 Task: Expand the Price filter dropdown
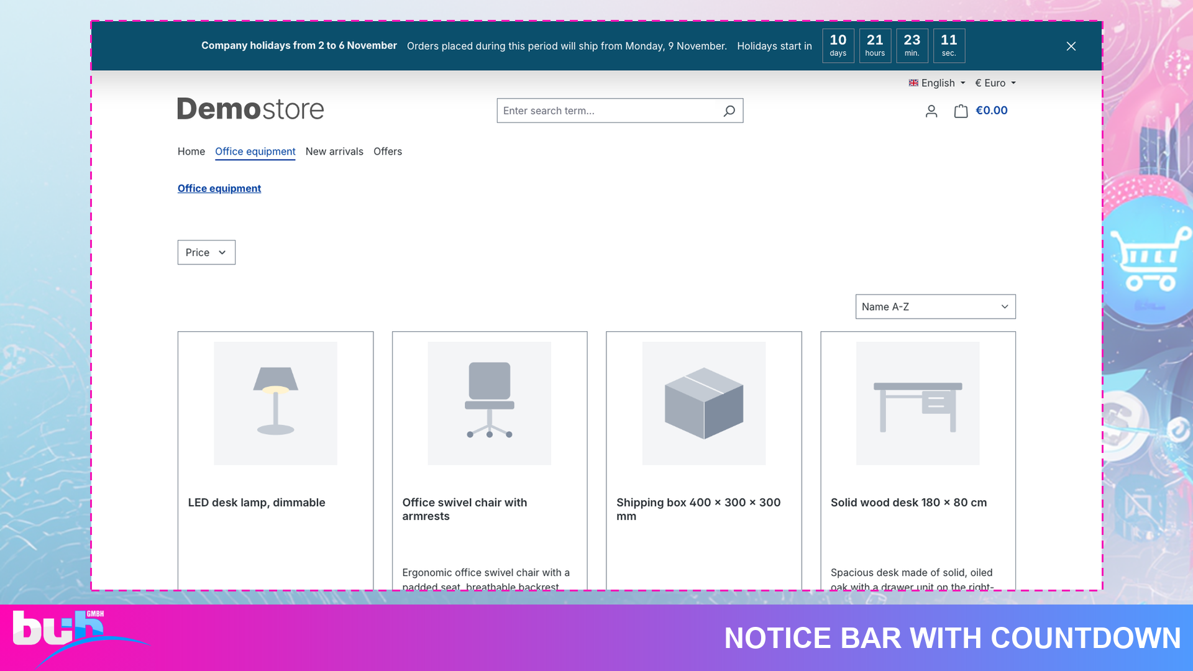click(206, 252)
